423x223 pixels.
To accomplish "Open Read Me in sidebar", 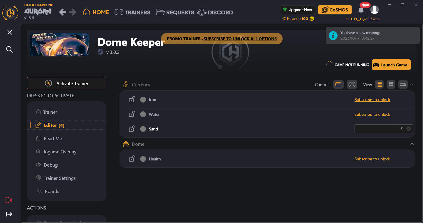I will (x=67, y=138).
